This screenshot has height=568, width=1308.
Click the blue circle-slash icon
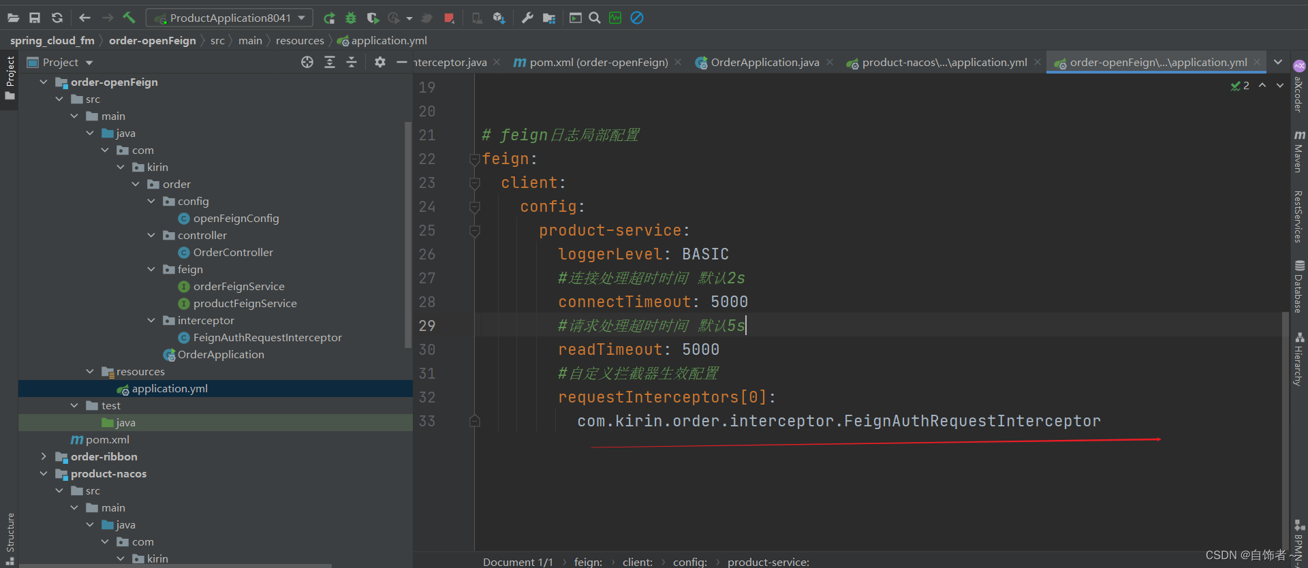pyautogui.click(x=637, y=18)
